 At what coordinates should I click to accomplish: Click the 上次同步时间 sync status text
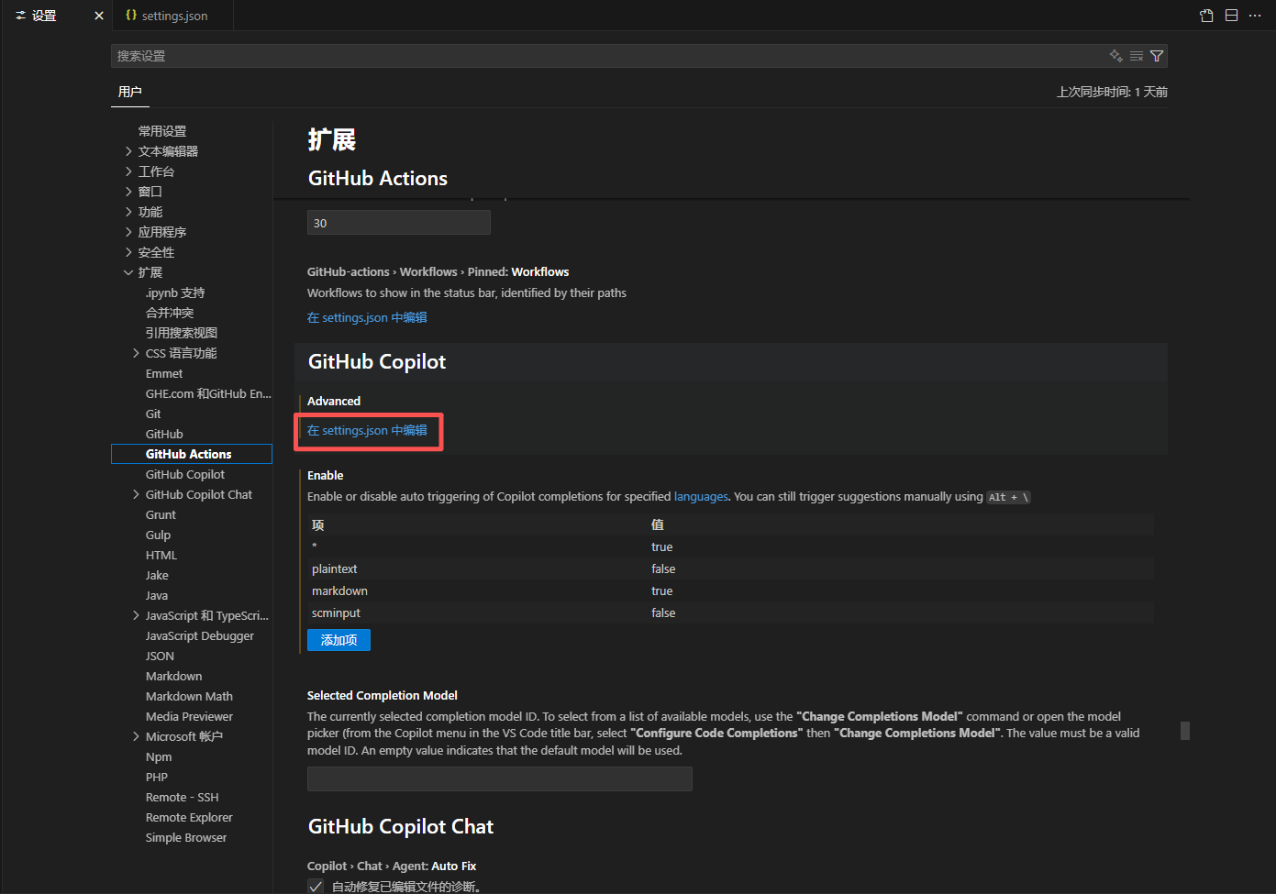point(1112,92)
